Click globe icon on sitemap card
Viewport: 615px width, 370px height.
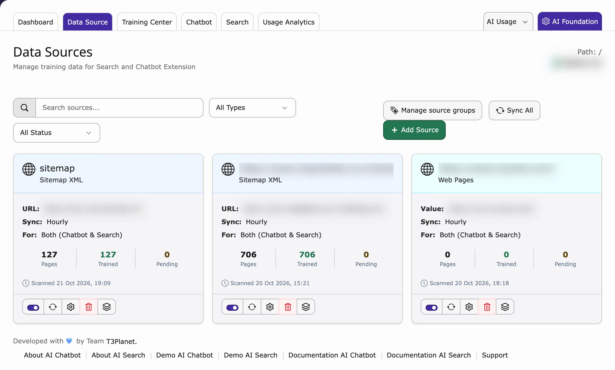coord(29,169)
